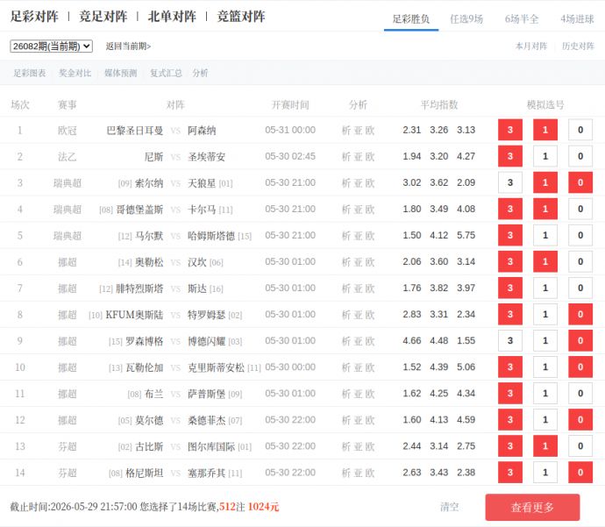
Task: Click the 查看更多 button
Action: 532,507
